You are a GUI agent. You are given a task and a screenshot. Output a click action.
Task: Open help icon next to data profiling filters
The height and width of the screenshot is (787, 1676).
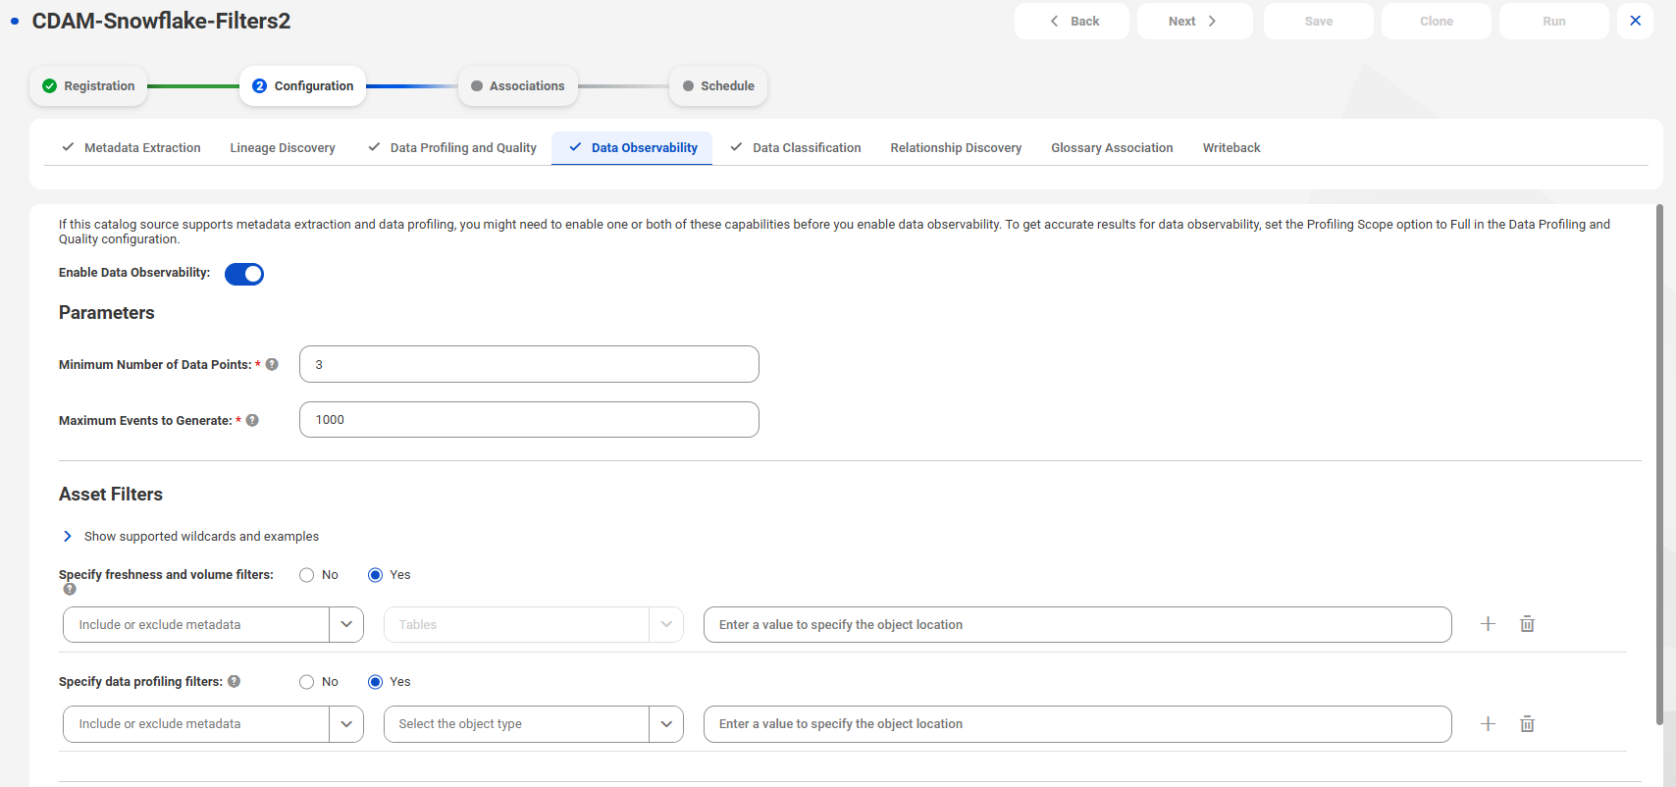(x=234, y=681)
